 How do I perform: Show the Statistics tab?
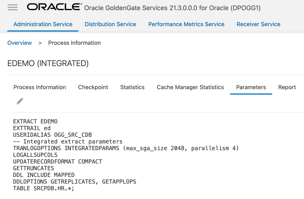[132, 87]
